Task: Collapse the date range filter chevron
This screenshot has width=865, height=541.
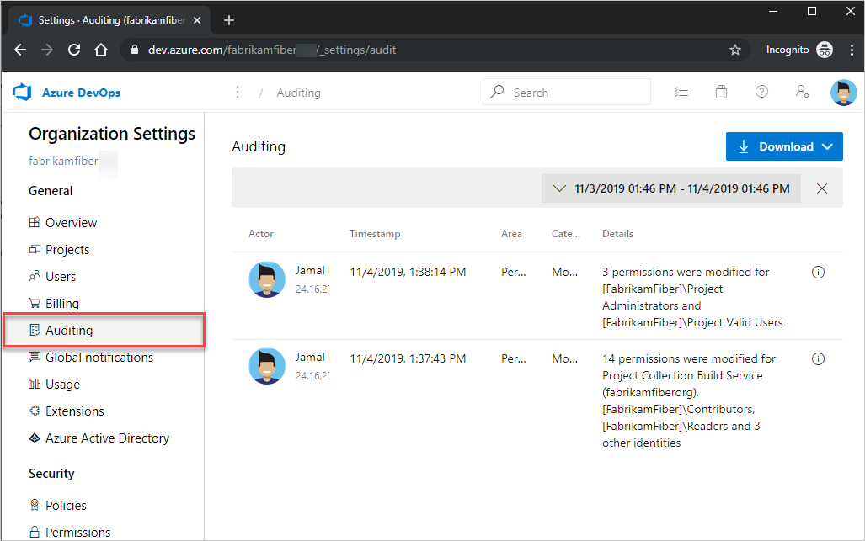Action: [x=559, y=188]
